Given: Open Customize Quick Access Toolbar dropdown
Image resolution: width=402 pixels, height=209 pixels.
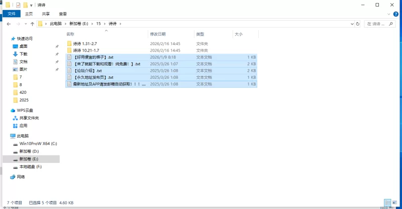Looking at the screenshot, I should click(x=31, y=5).
